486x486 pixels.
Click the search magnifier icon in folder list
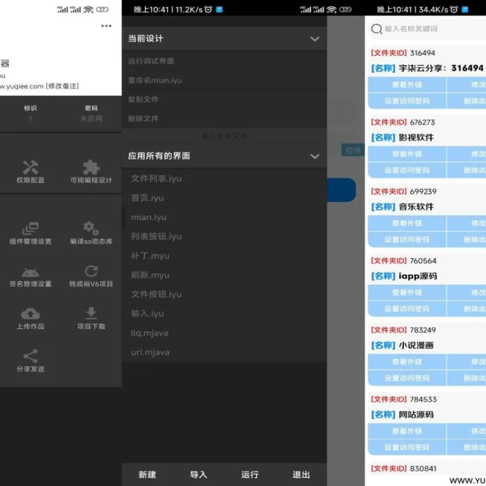376,29
